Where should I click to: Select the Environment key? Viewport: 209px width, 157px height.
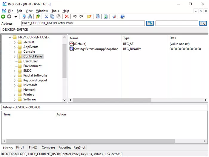point(32,66)
